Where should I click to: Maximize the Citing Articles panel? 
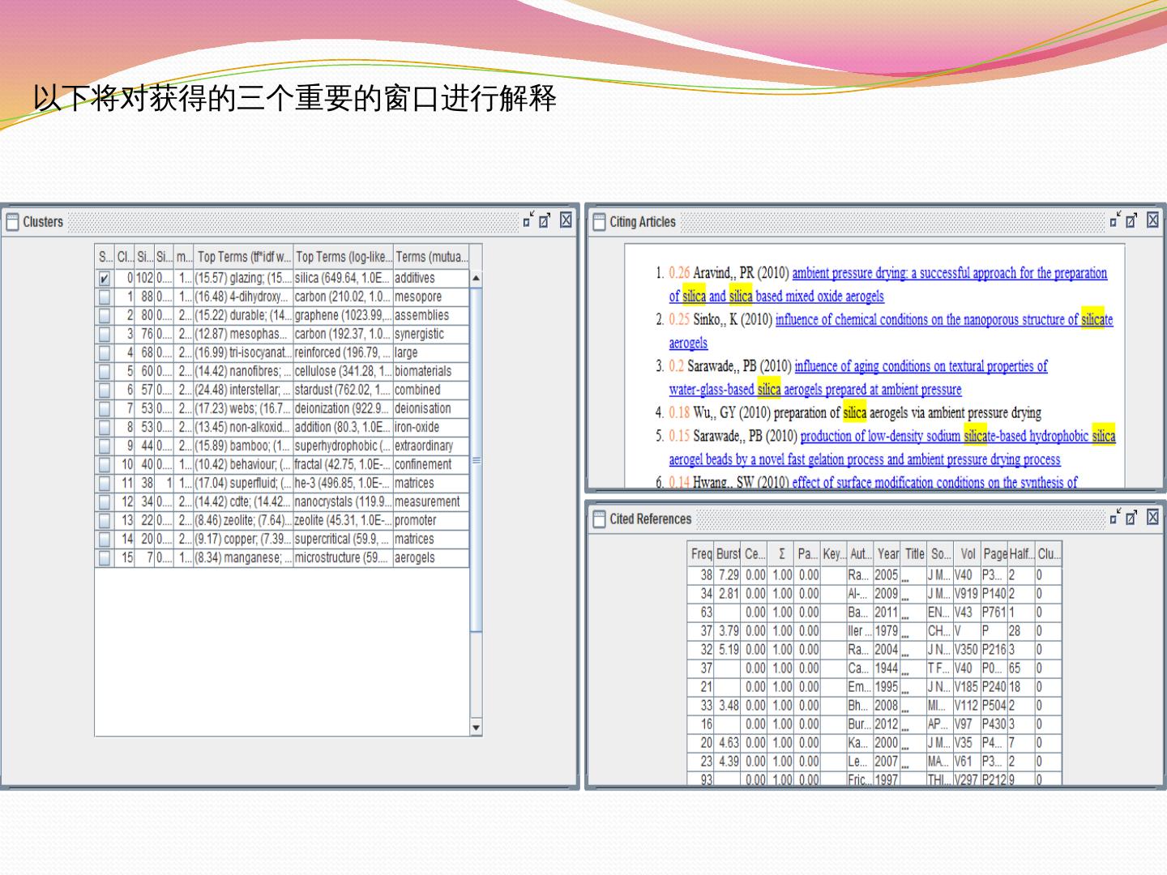click(1133, 220)
